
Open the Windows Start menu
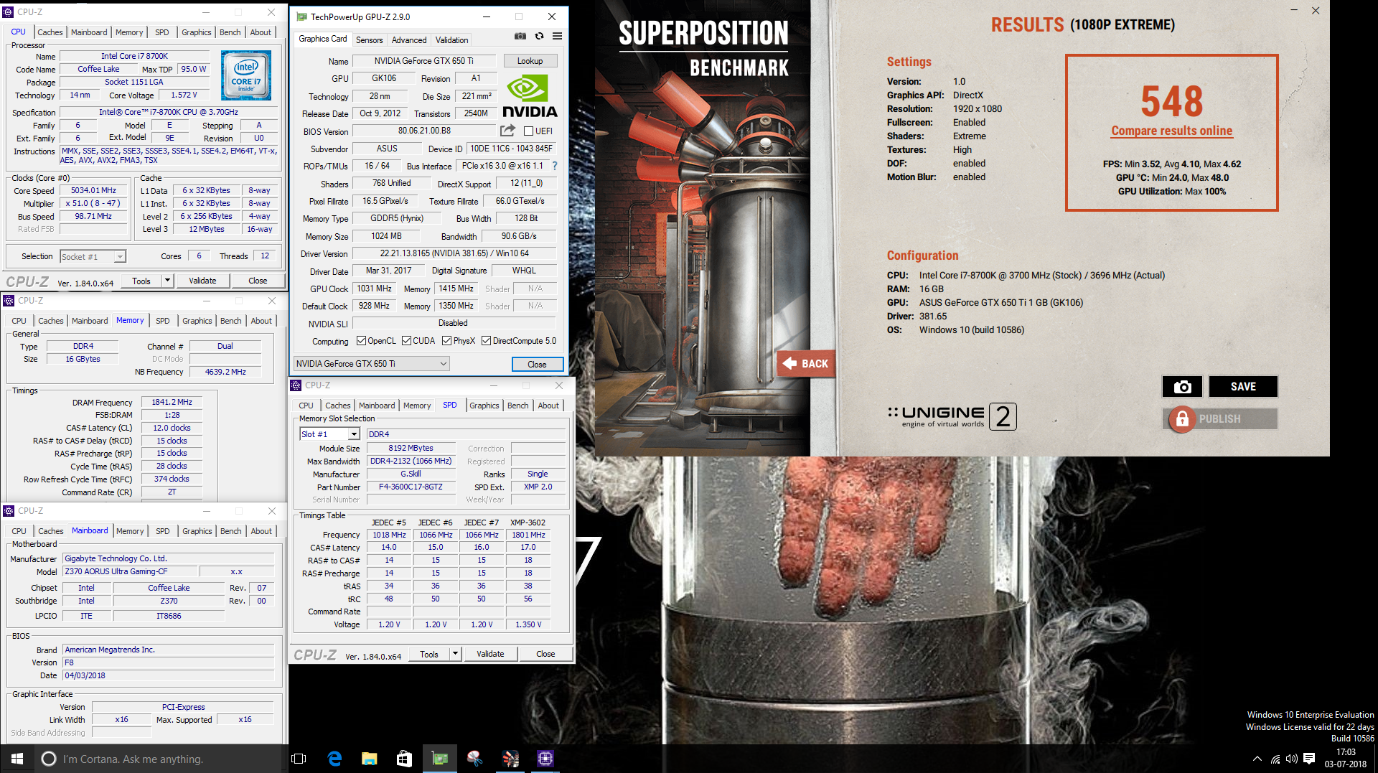[x=17, y=759]
